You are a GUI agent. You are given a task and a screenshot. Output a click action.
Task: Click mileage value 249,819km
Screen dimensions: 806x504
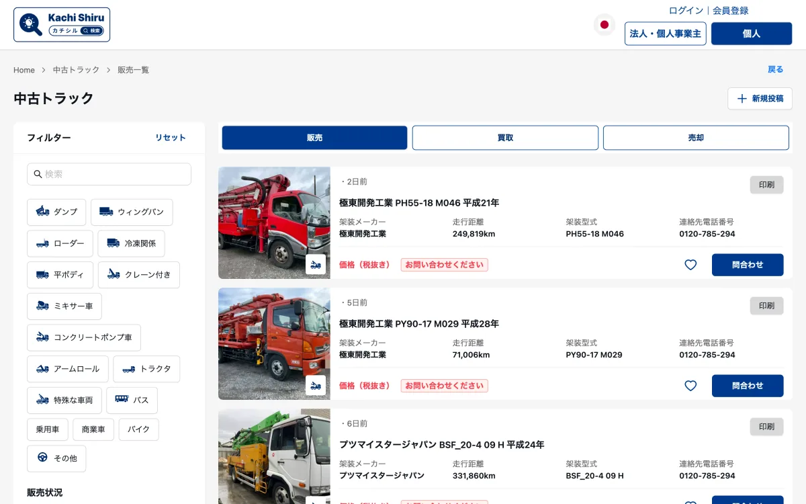point(474,234)
